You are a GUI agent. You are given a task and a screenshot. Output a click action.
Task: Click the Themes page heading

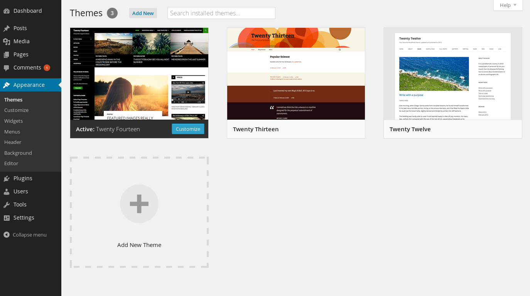pos(86,13)
